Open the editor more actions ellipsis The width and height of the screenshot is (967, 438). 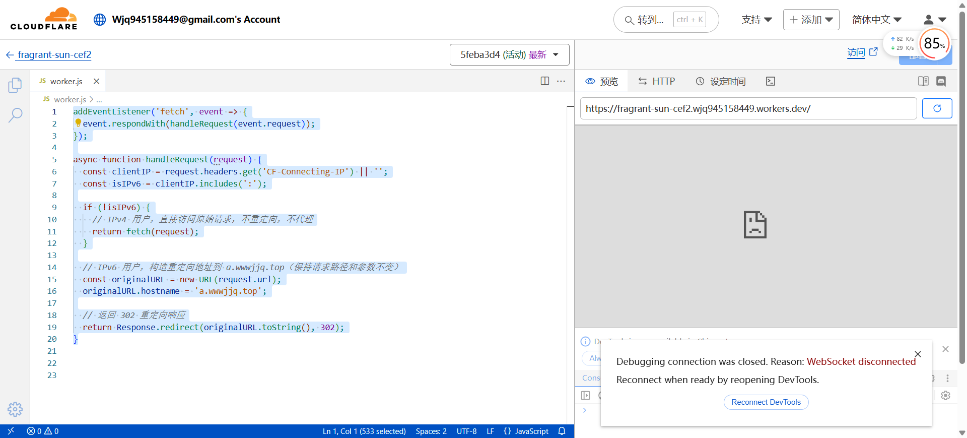(561, 81)
